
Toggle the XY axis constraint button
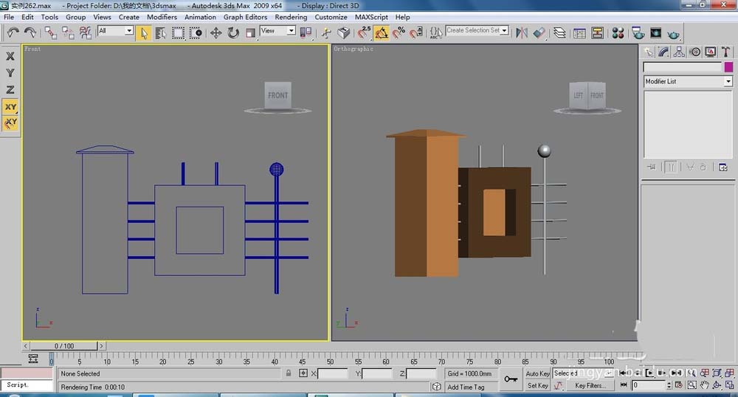[10, 107]
